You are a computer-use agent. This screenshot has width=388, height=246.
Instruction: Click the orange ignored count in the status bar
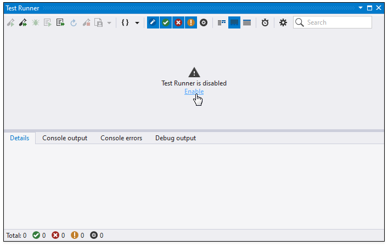click(x=77, y=236)
